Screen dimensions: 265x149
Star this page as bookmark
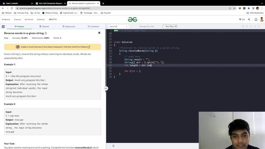[x=234, y=8]
